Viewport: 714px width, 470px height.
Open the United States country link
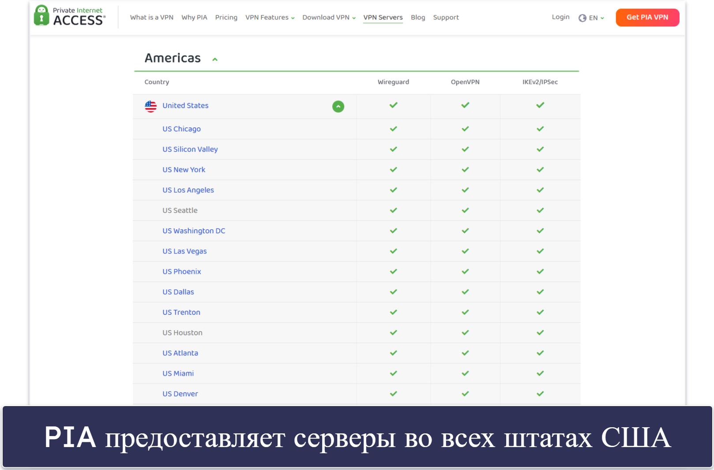point(185,105)
